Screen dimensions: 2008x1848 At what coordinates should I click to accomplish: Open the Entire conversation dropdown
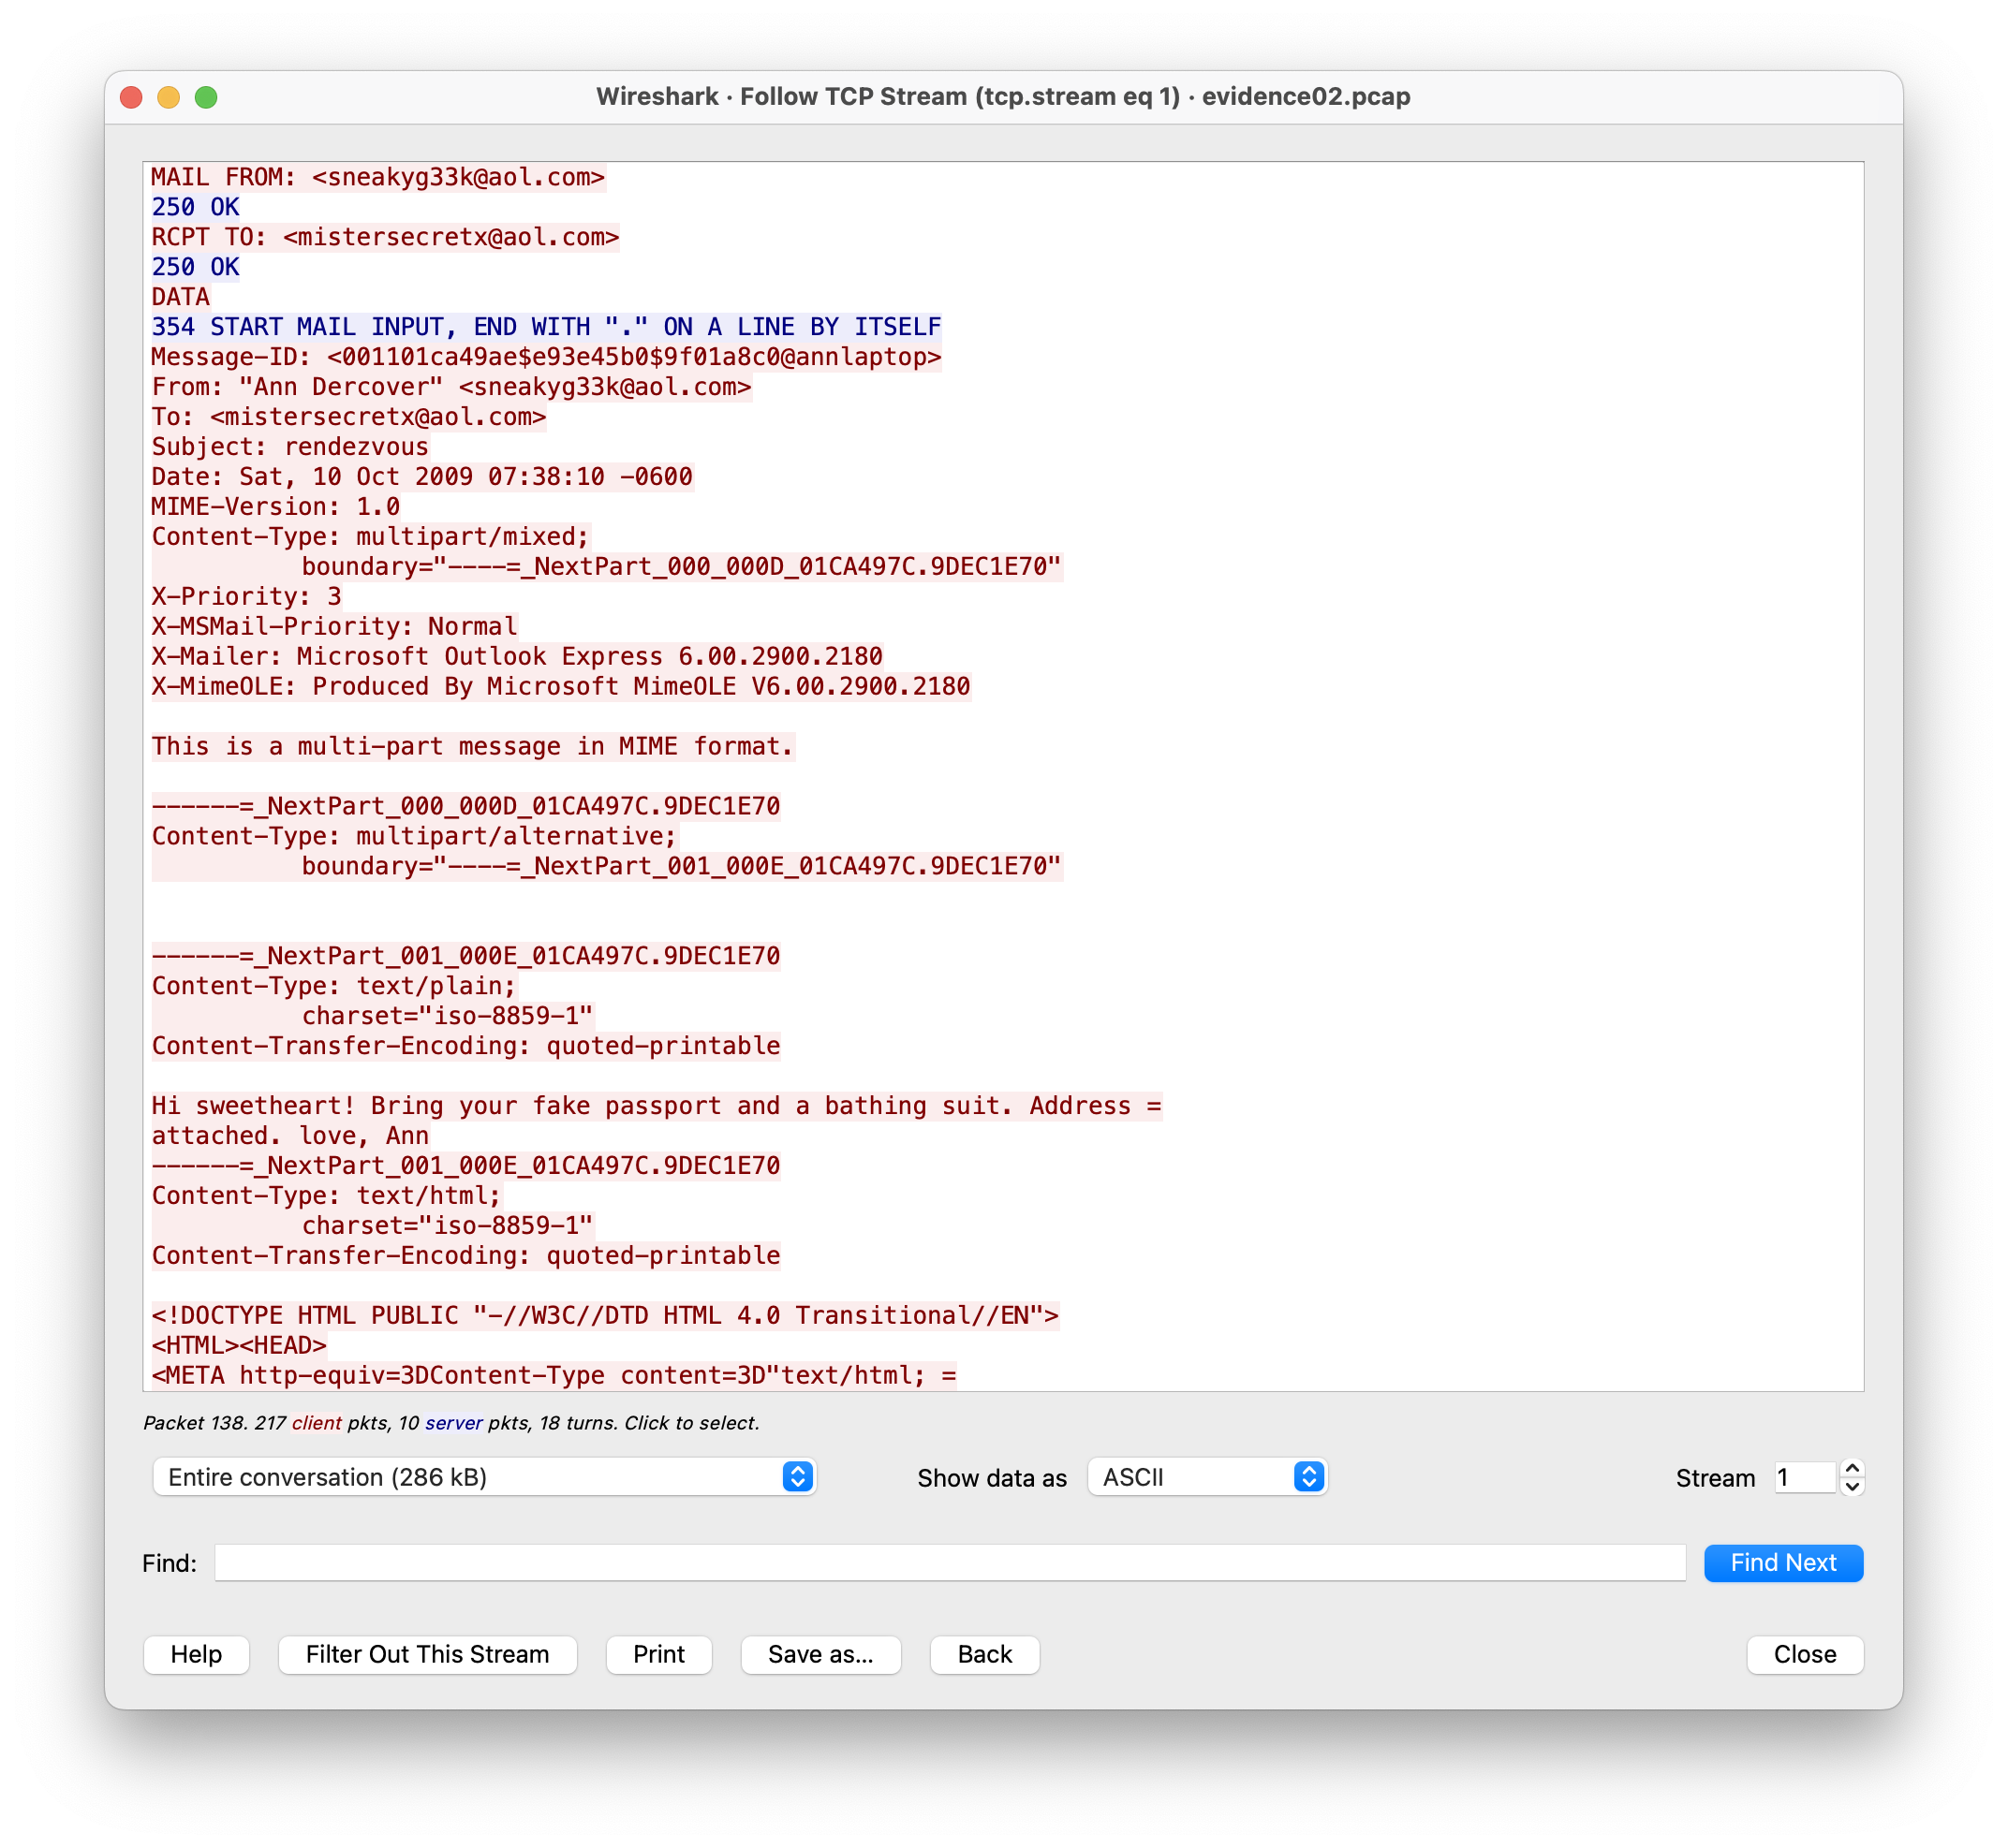click(484, 1477)
